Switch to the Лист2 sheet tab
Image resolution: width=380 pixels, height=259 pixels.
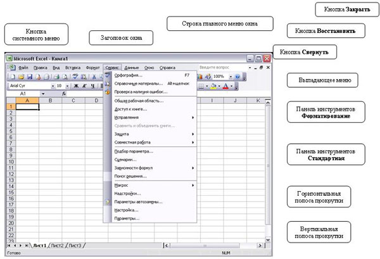tap(57, 246)
